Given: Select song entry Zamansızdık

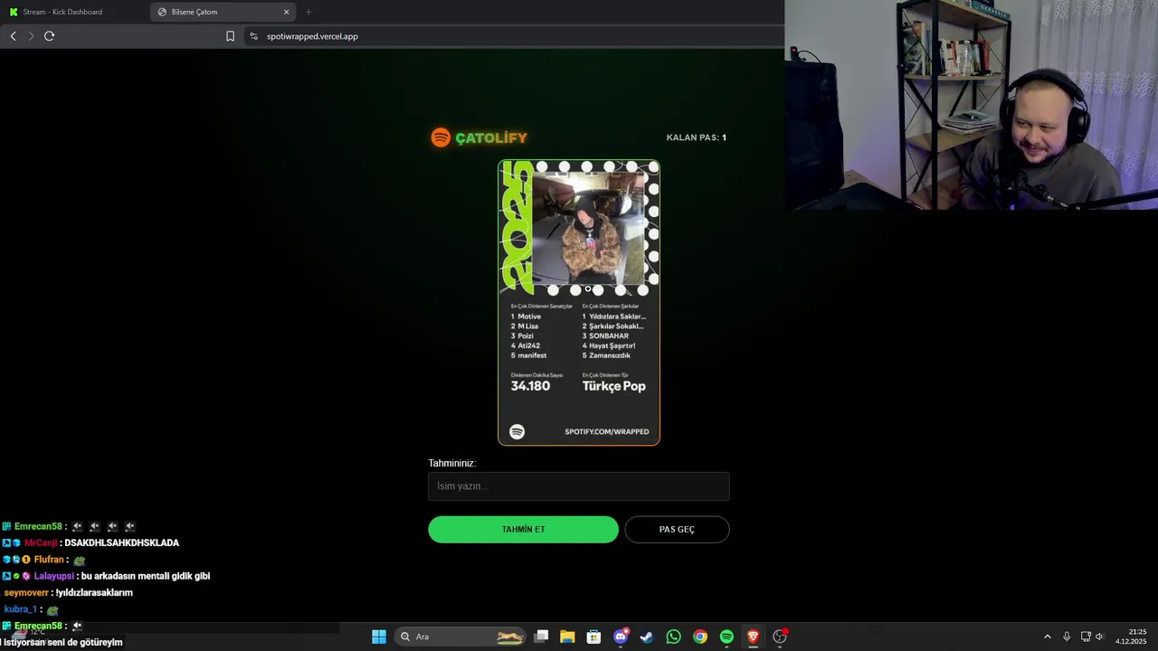Looking at the screenshot, I should [606, 355].
